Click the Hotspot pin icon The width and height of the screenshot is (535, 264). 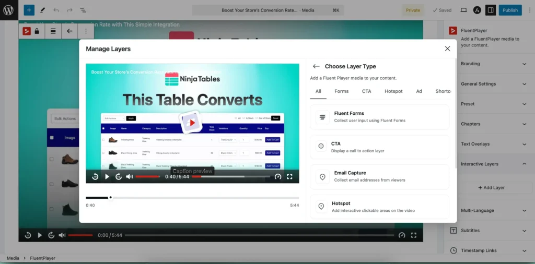321,206
